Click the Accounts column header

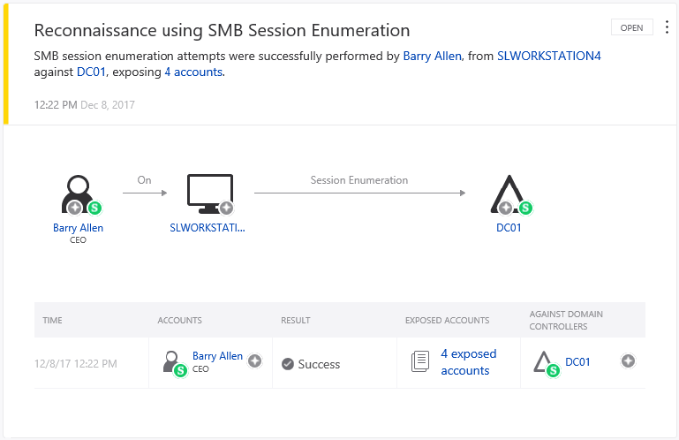(x=179, y=320)
